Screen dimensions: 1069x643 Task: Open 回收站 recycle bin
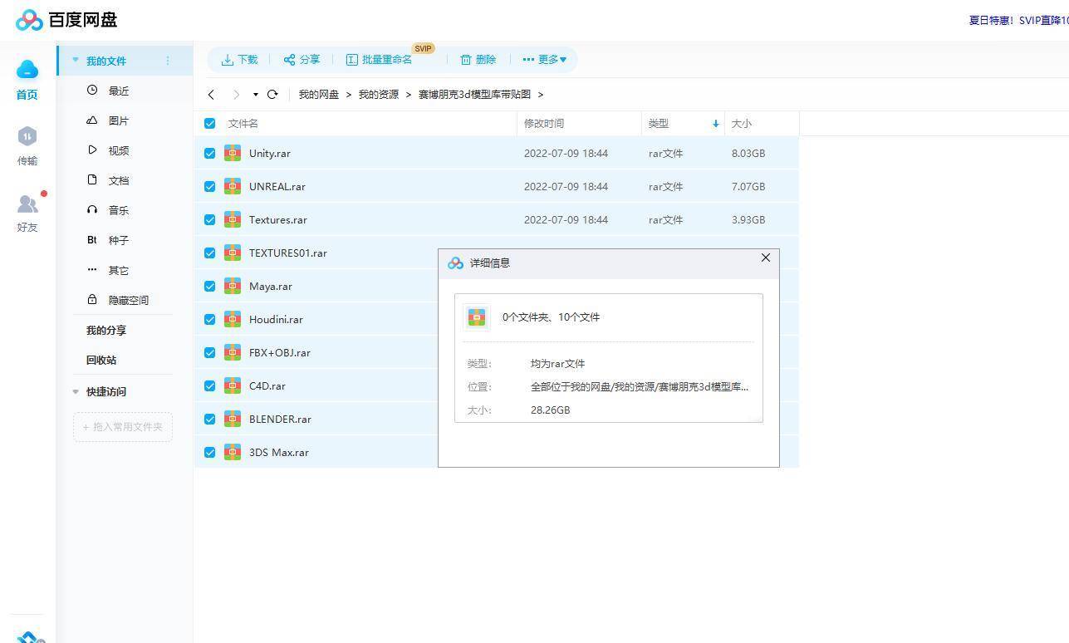(101, 360)
